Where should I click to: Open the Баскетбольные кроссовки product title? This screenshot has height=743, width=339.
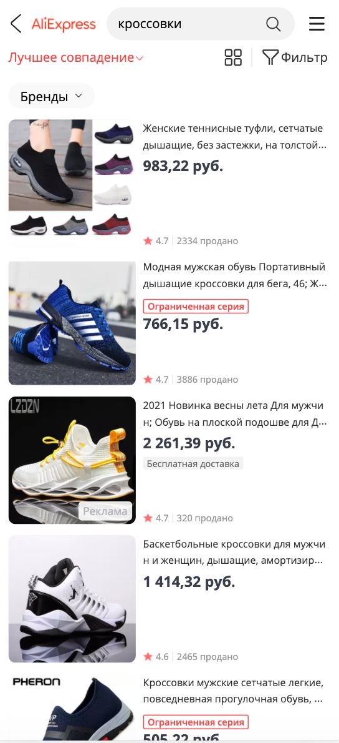[x=235, y=553]
